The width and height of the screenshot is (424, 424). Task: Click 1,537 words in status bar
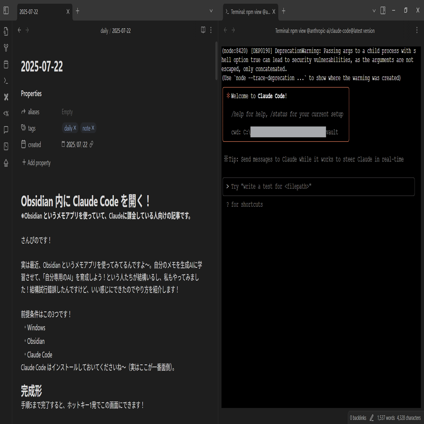tap(386, 418)
